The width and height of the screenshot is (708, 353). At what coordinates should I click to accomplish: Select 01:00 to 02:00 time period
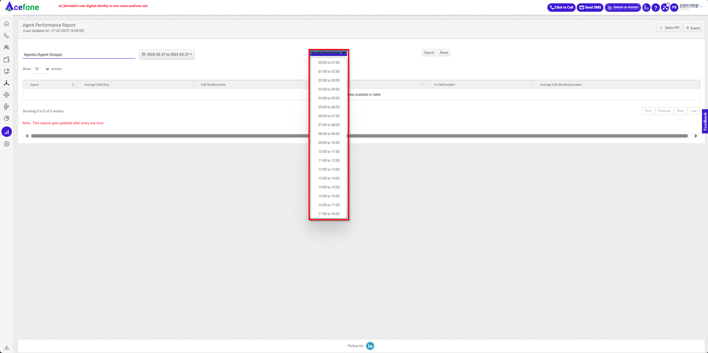329,72
